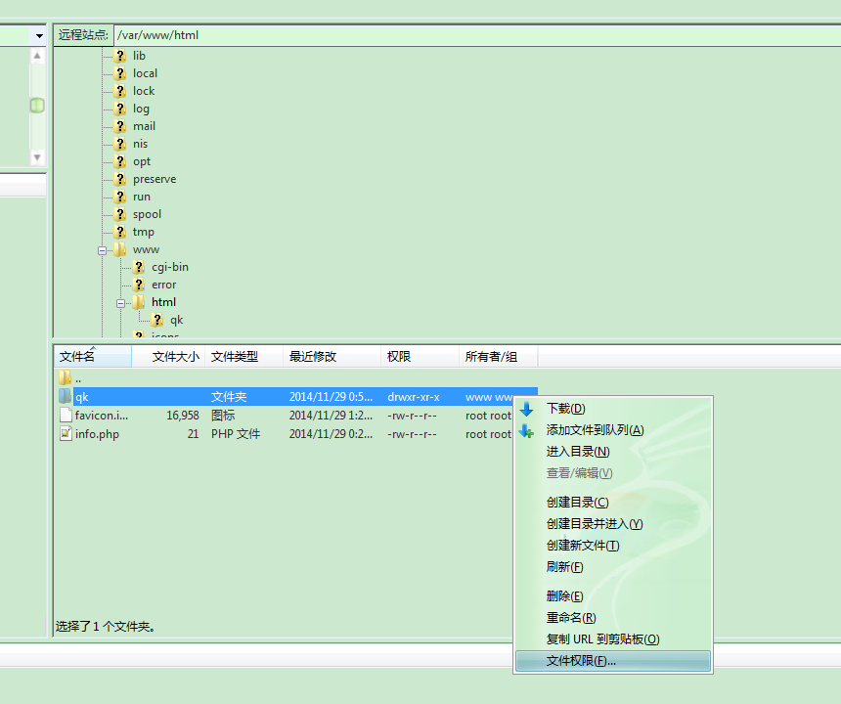
Task: Click the left panel scrollbar down arrow
Action: (x=37, y=157)
